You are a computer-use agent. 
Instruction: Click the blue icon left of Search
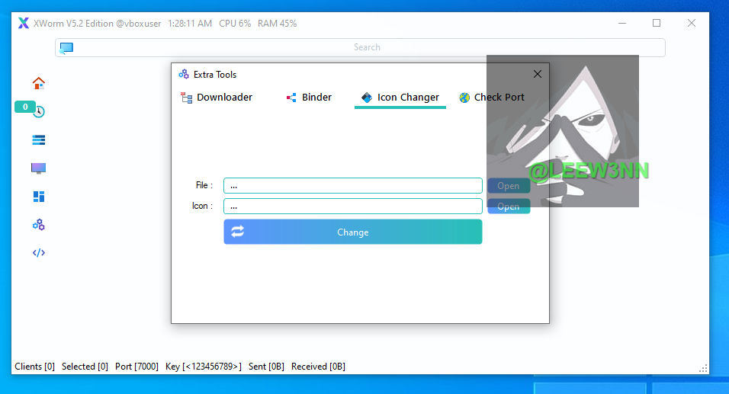pos(67,47)
